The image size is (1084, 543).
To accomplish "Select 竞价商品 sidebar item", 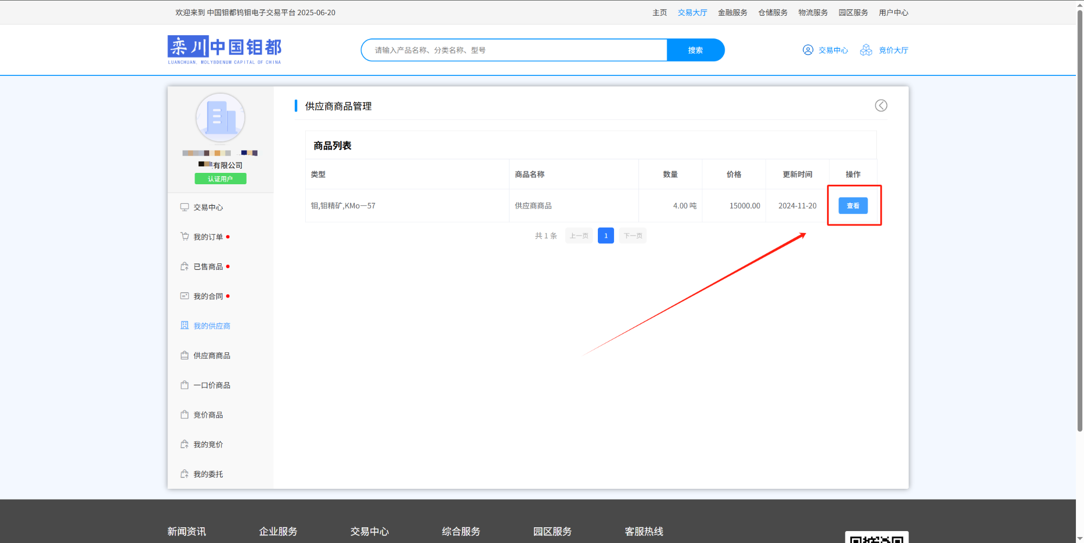I will point(208,415).
